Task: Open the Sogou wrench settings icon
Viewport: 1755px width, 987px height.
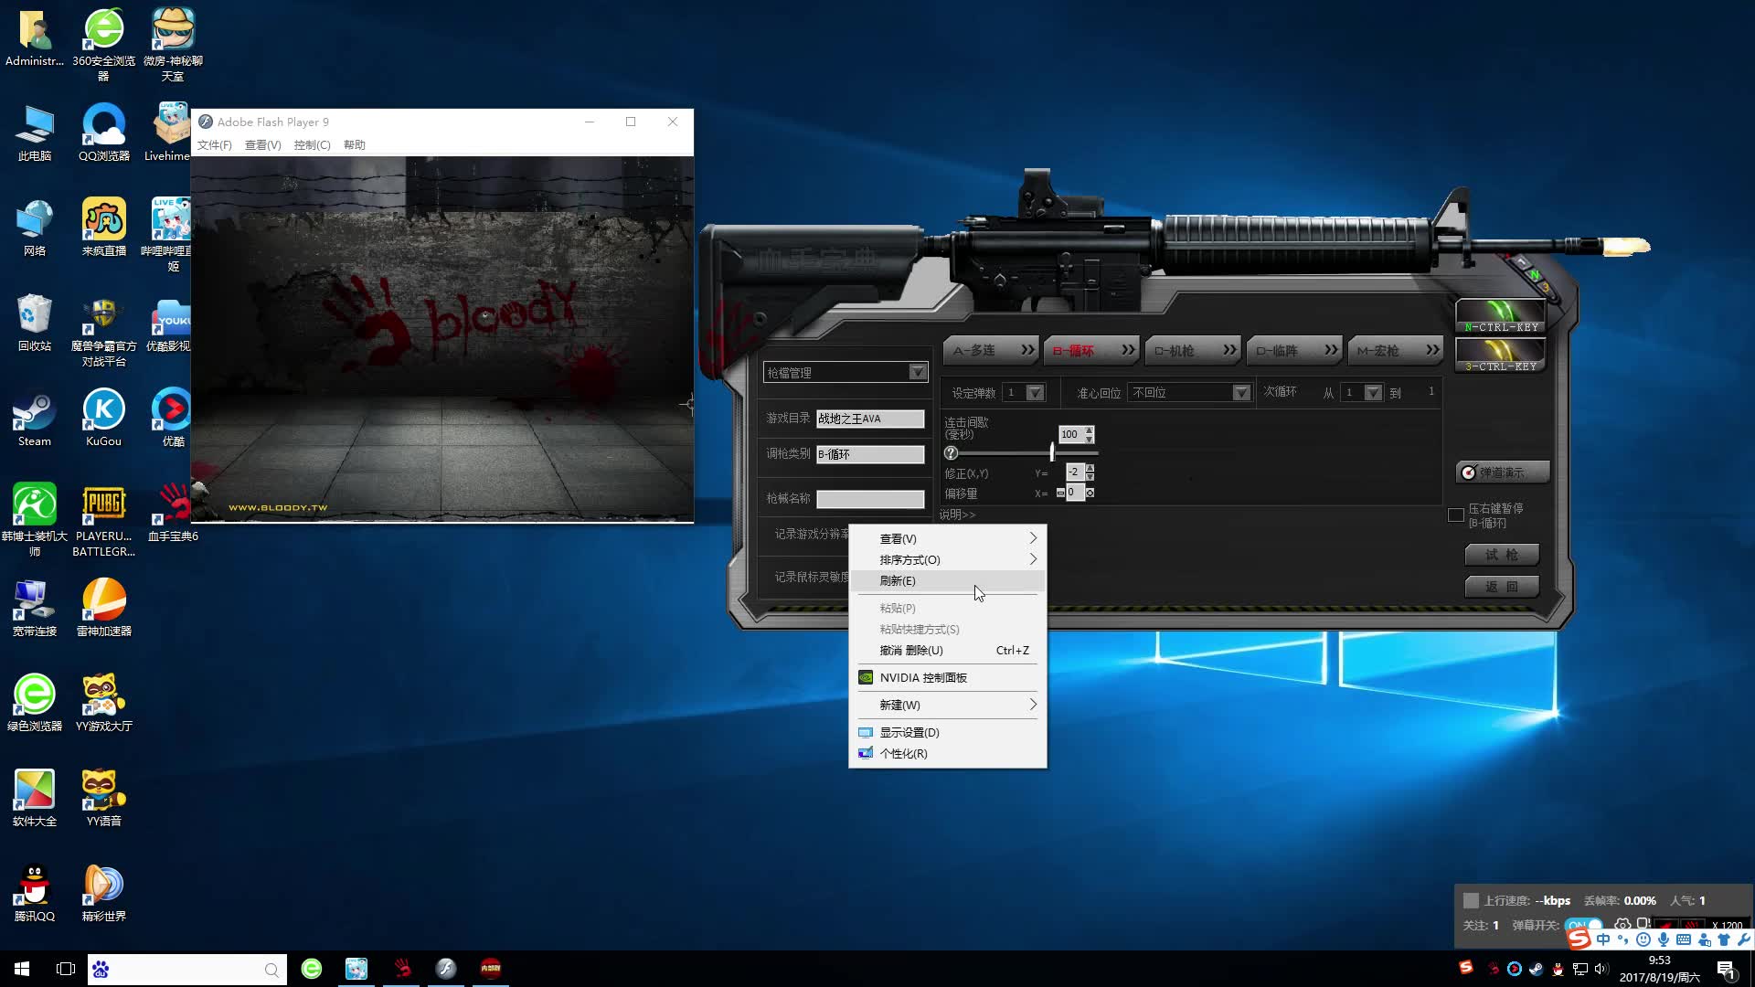Action: coord(1744,939)
